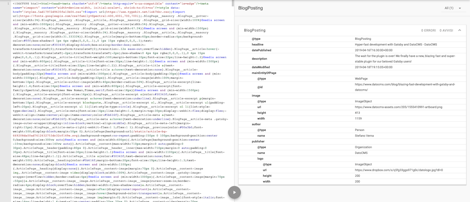Select value 2019-04-18T19:15:05+00:00
The height and width of the screenshot is (202, 470).
[373, 67]
